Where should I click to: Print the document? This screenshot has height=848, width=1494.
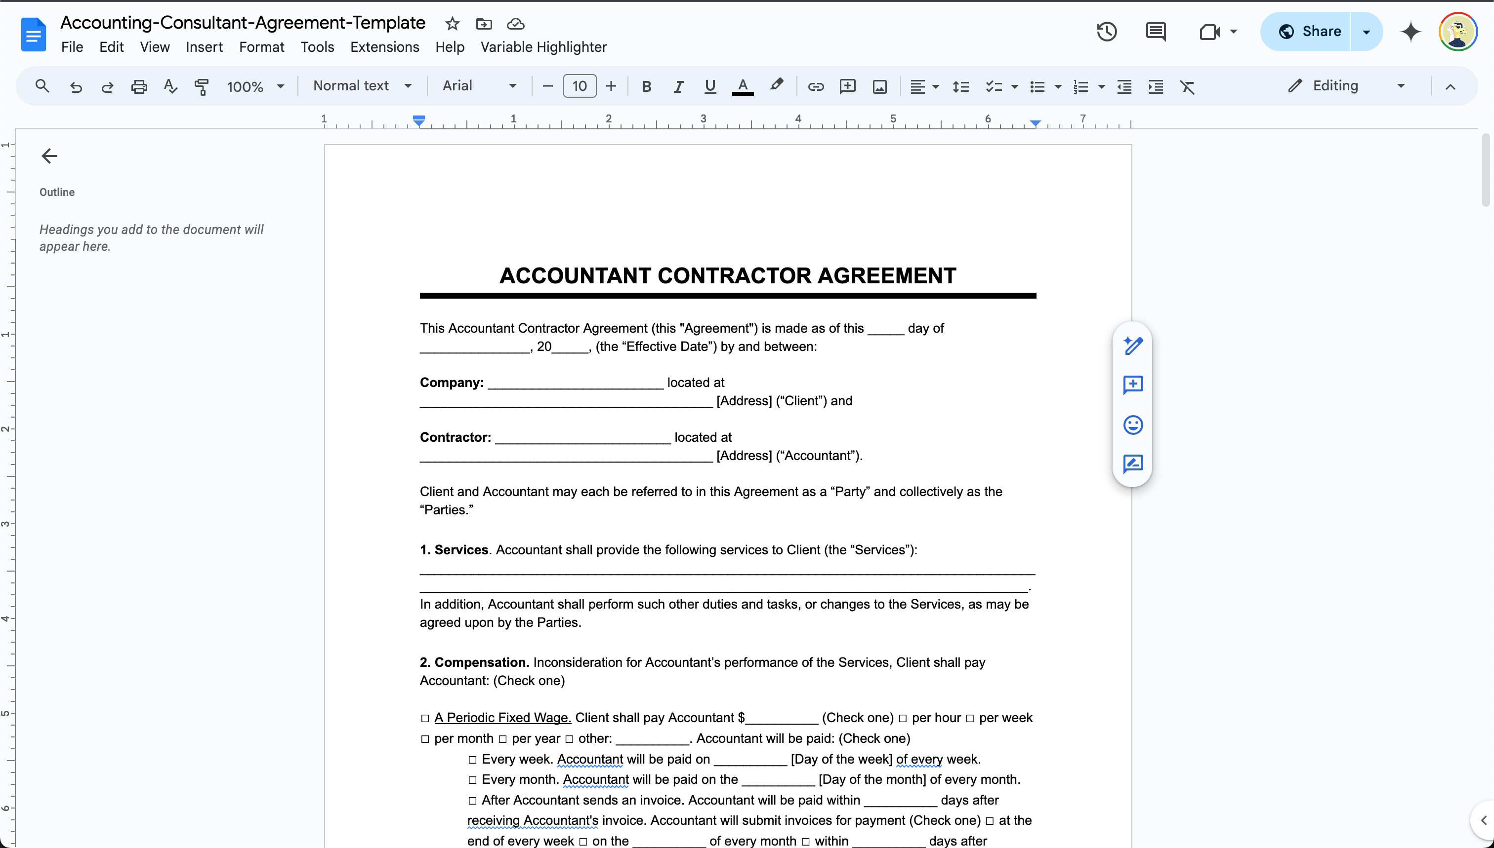point(139,86)
